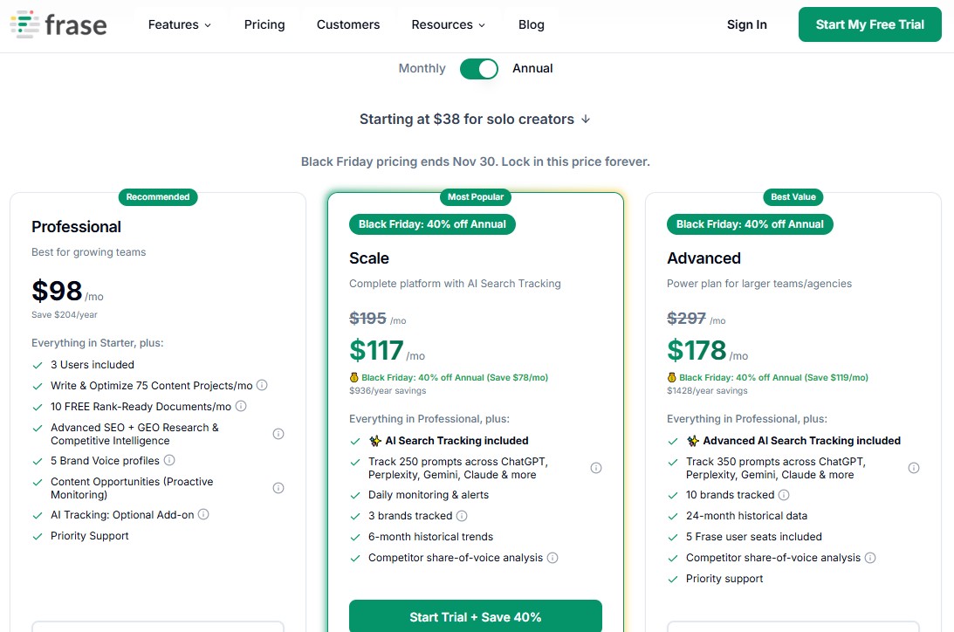Screen dimensions: 954x632
Task: Open the Customers menu item
Action: pyautogui.click(x=348, y=24)
